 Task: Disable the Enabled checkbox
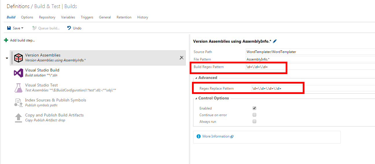click(254, 108)
